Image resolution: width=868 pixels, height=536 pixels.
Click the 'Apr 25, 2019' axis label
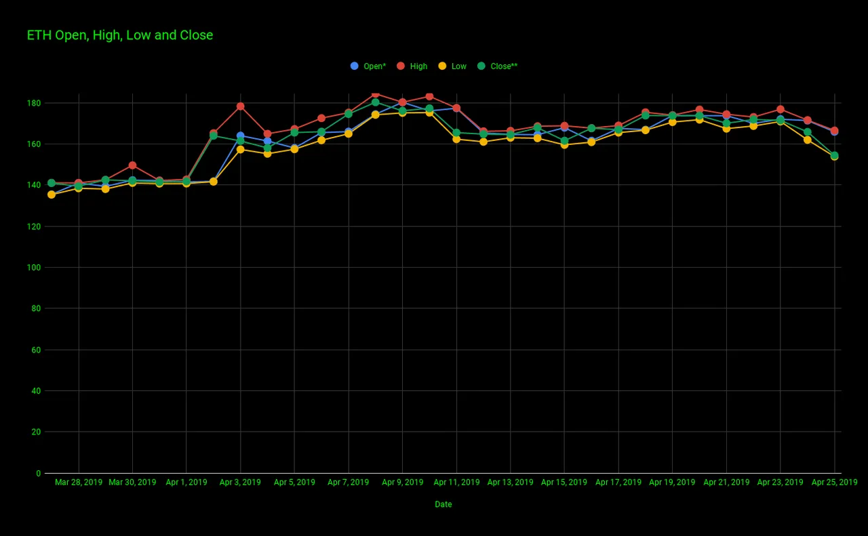click(834, 482)
